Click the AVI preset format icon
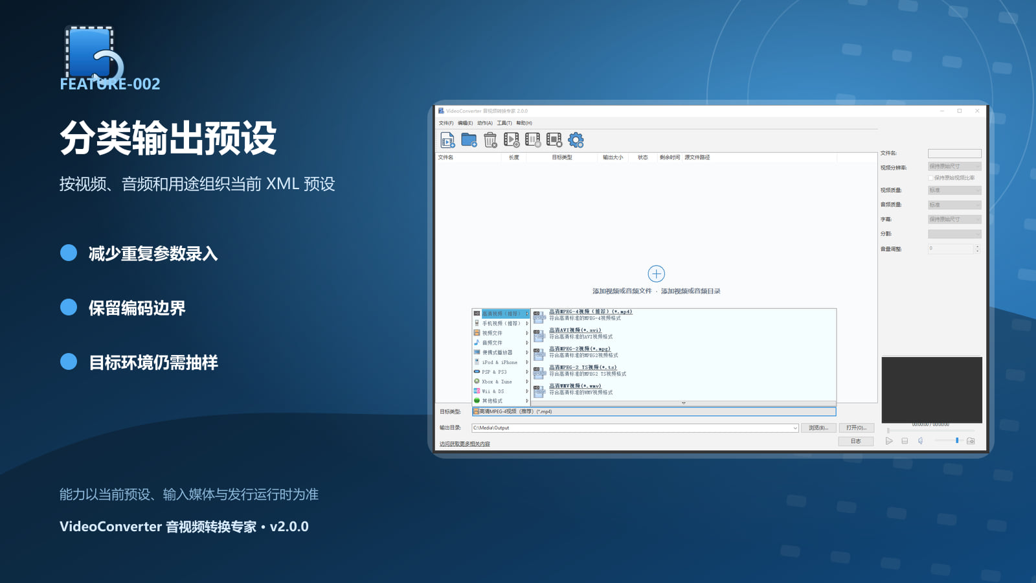This screenshot has width=1036, height=583. pyautogui.click(x=539, y=335)
